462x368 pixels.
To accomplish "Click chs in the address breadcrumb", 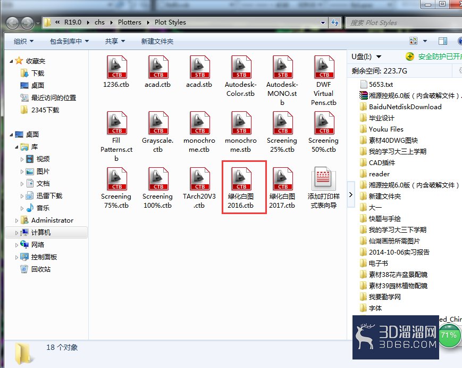I will coord(99,22).
